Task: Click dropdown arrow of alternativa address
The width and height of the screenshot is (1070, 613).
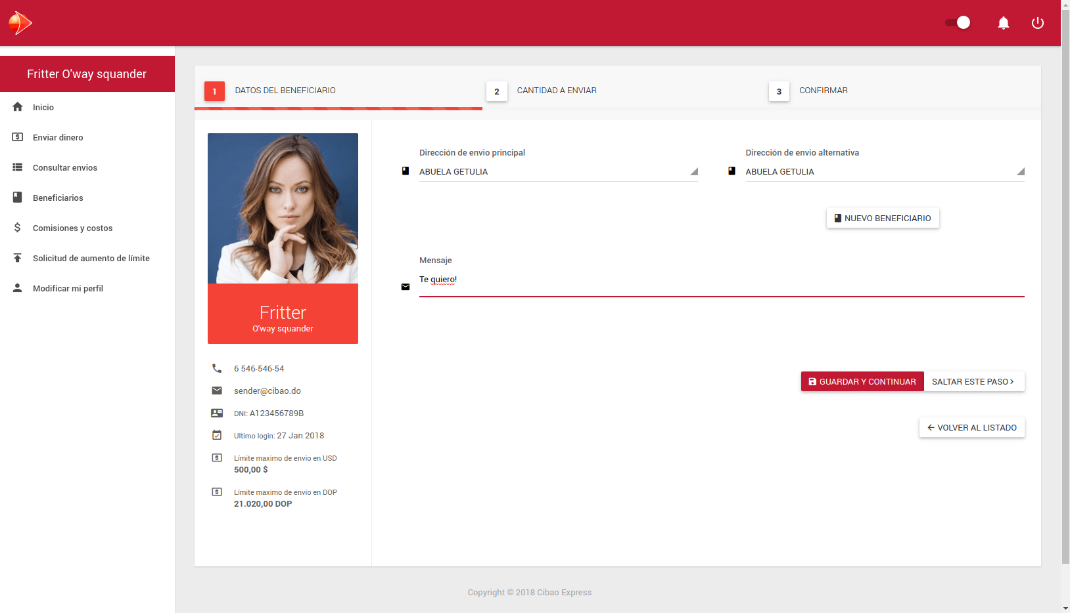Action: click(1021, 171)
